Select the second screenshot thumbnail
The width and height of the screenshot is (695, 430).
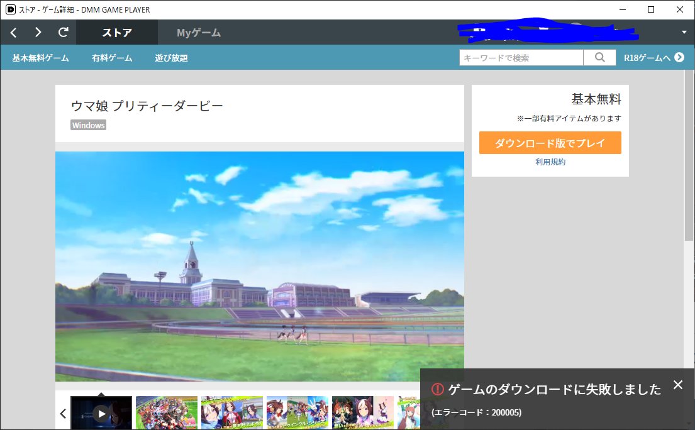pyautogui.click(x=166, y=413)
